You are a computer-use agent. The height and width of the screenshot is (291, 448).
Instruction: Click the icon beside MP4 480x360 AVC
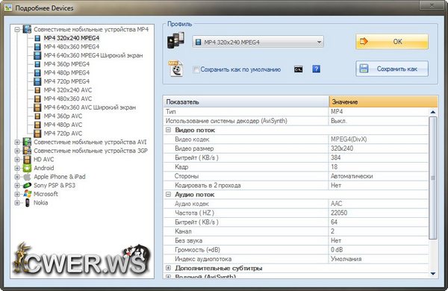[x=37, y=98]
